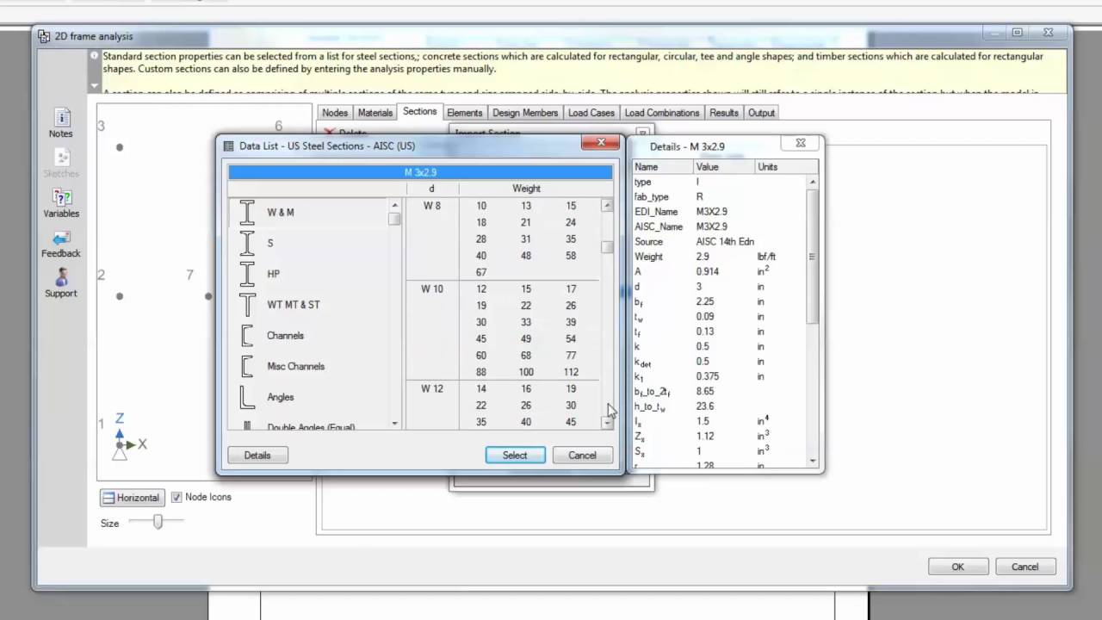Select W 12 weight 45 cell

click(571, 422)
